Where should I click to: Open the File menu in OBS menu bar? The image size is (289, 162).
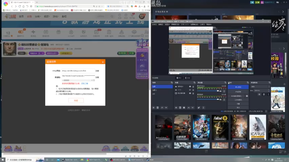(x=154, y=24)
